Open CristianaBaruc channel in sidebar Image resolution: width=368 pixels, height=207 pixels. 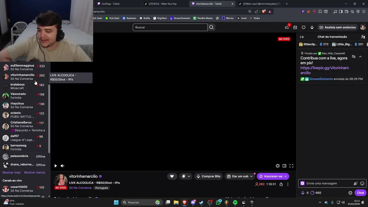pyautogui.click(x=25, y=126)
